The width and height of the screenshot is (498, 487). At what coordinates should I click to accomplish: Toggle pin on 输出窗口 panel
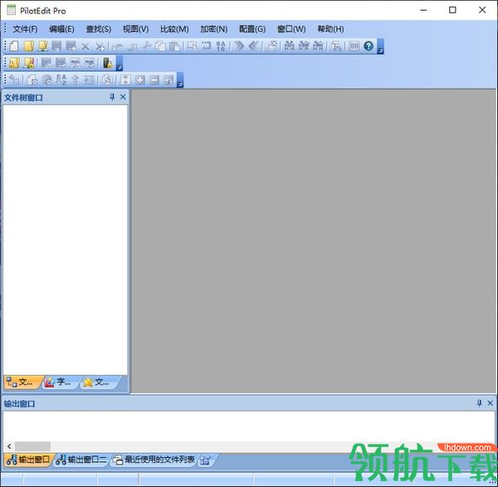pos(480,403)
